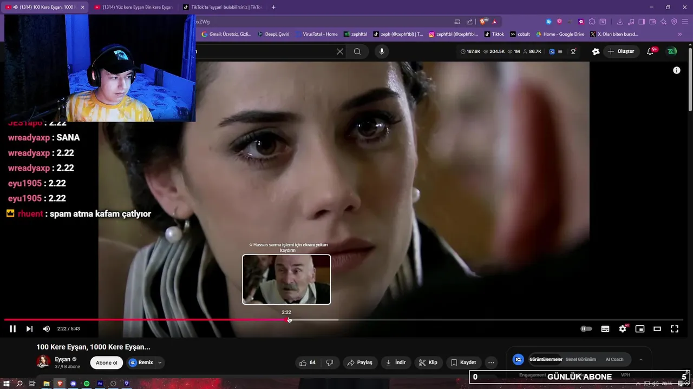The width and height of the screenshot is (693, 389).
Task: Start voice search with microphone
Action: click(x=382, y=51)
